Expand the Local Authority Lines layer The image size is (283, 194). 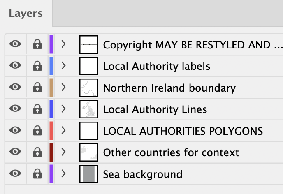(63, 109)
